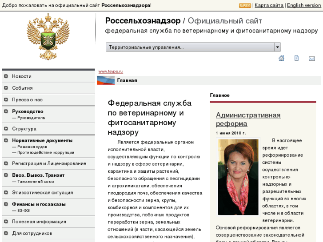Image resolution: width=323 pixels, height=242 pixels.
Task: Click the date 1 июня 2010 г.
Action: (231, 133)
